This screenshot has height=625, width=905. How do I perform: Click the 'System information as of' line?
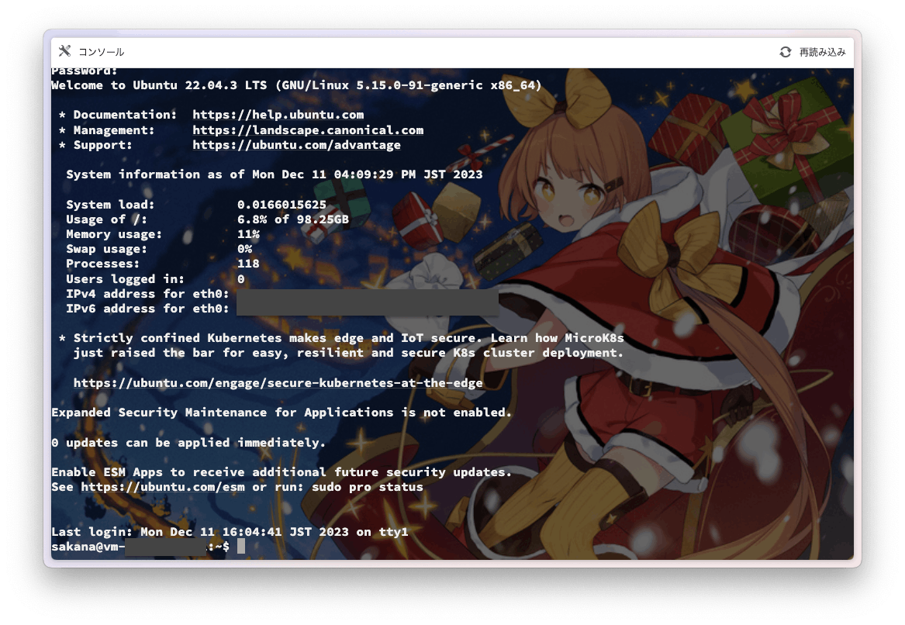[275, 174]
